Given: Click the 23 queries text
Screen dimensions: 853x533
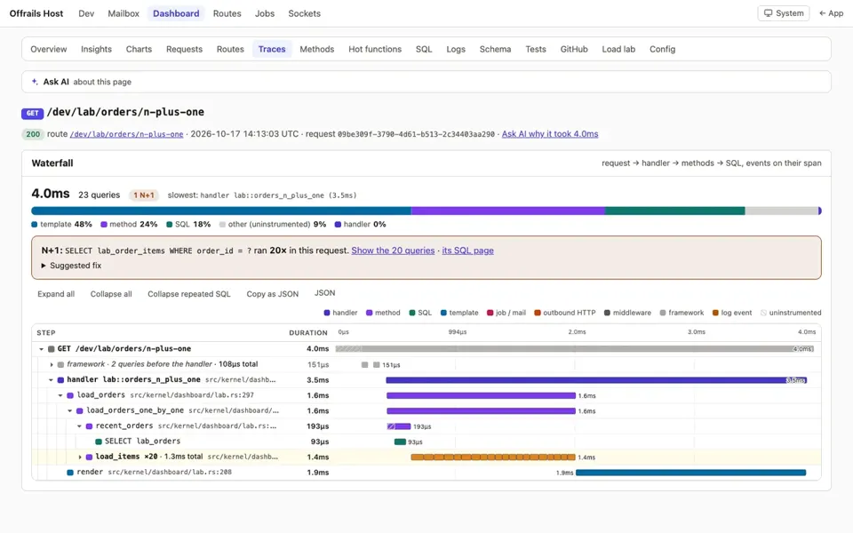Looking at the screenshot, I should point(99,195).
